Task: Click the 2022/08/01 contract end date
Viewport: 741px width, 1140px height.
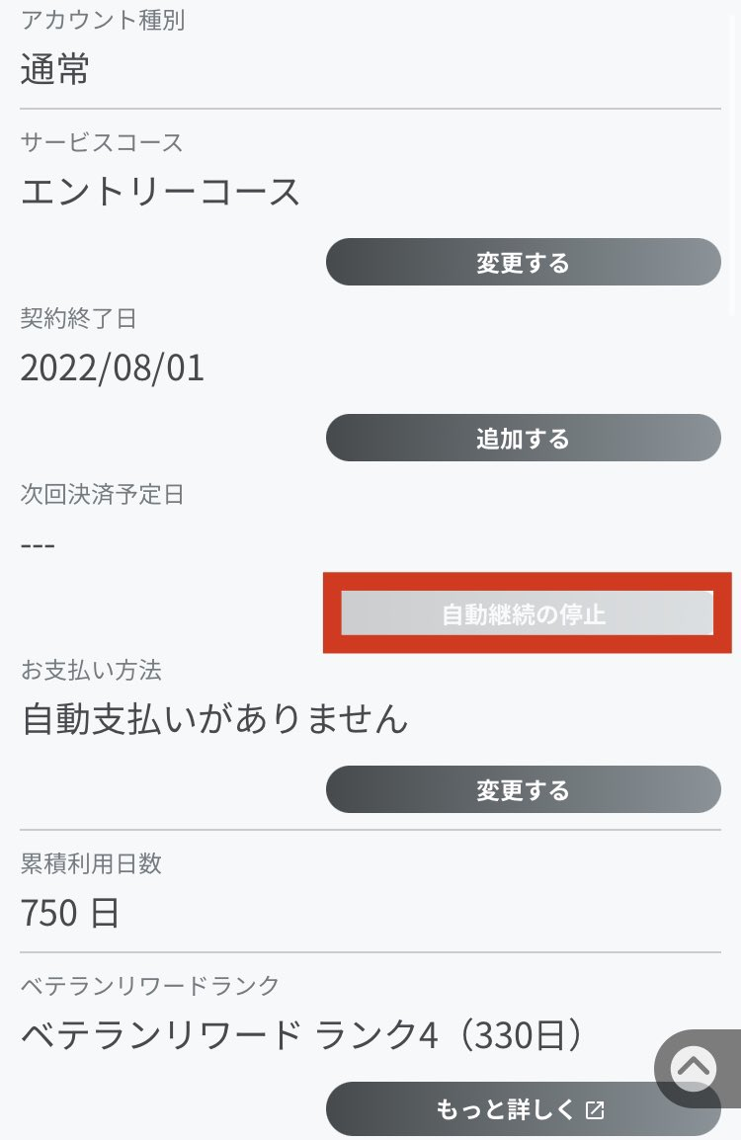Action: 113,367
